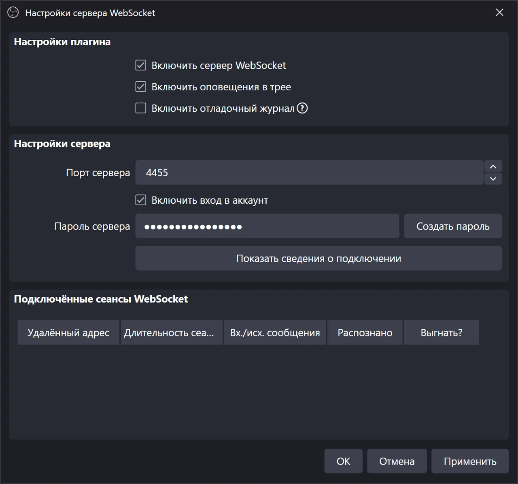Open the debug log help tooltip icon
Viewport: 518px width, 484px height.
302,108
